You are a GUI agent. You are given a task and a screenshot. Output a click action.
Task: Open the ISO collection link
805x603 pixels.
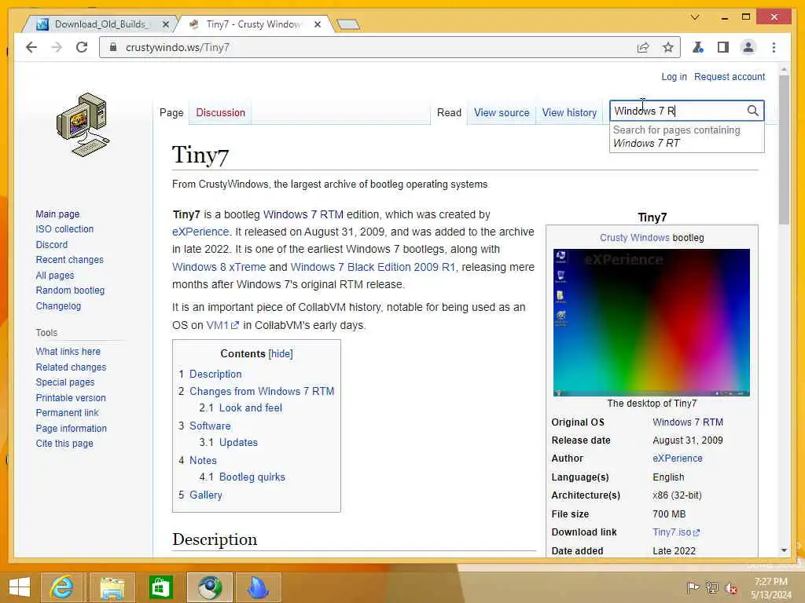(x=64, y=229)
